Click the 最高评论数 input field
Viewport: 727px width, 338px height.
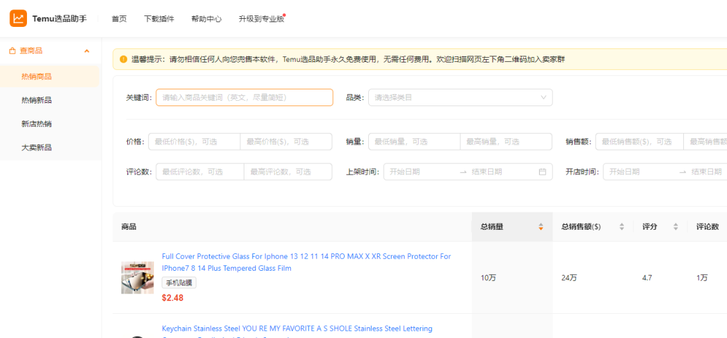tap(288, 172)
